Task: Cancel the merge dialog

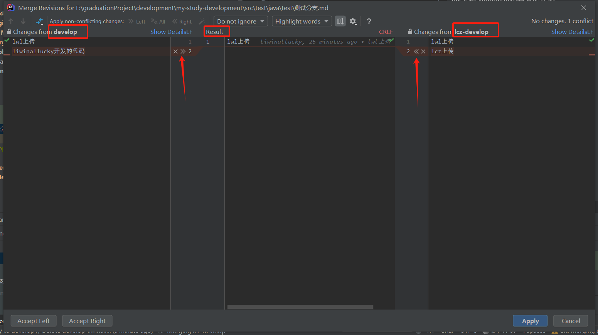Action: [571, 321]
